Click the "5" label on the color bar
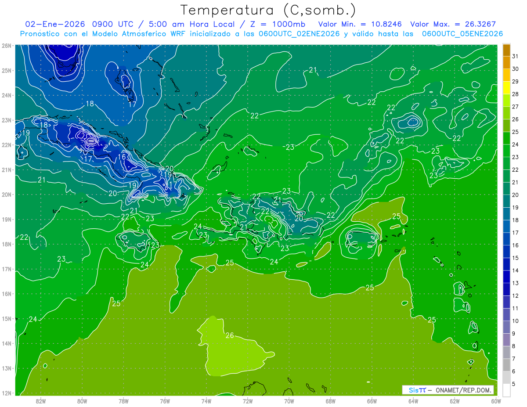 point(514,384)
